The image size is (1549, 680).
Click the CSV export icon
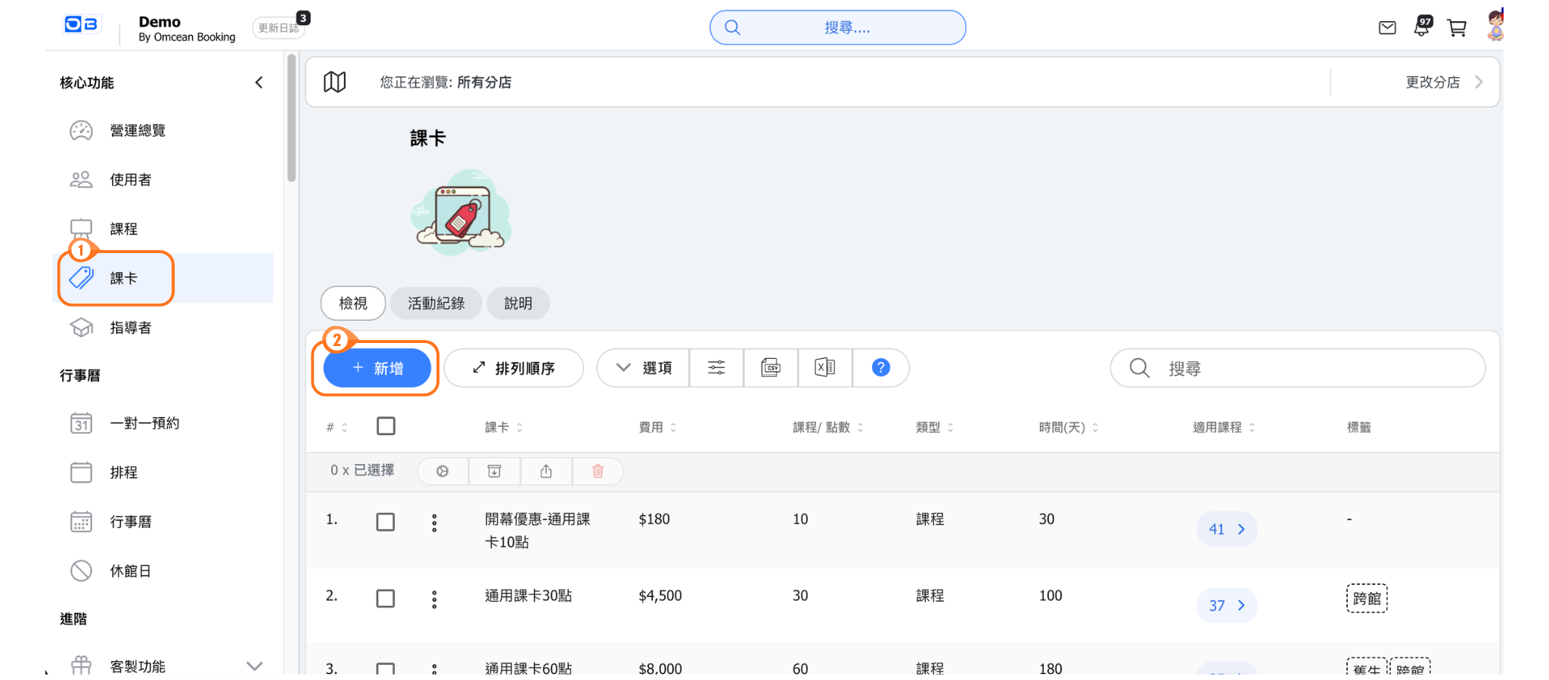(x=770, y=368)
